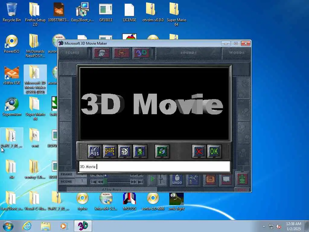Step forward with fast-forward arrows
The width and height of the screenshot is (309, 232).
pos(133,182)
